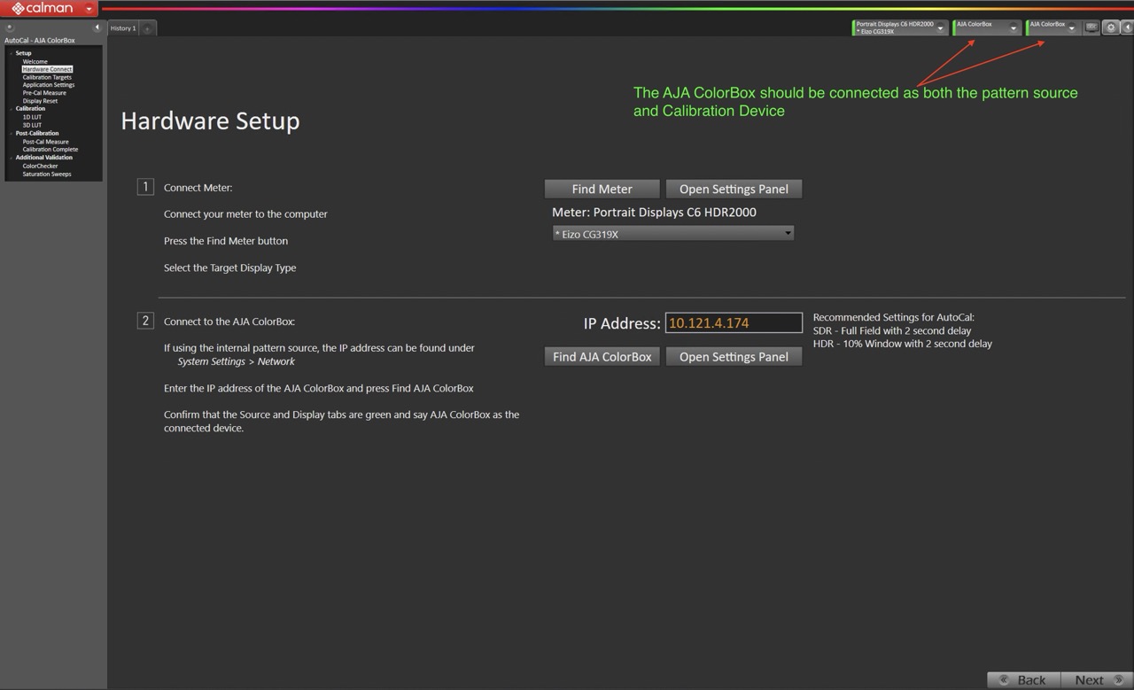Click the round knob icon above workflow list

point(10,27)
